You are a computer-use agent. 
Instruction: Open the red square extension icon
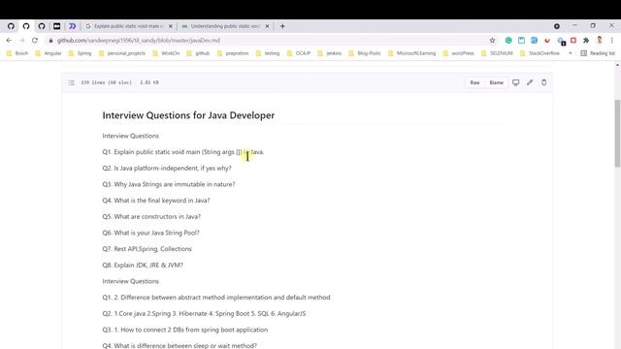pyautogui.click(x=573, y=41)
